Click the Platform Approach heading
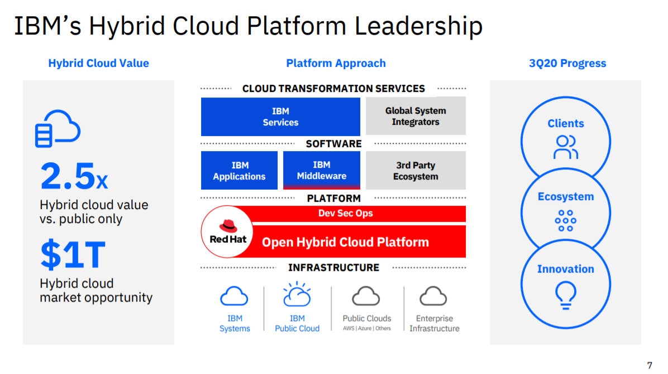Viewport: 668px width, 374px height. [336, 64]
